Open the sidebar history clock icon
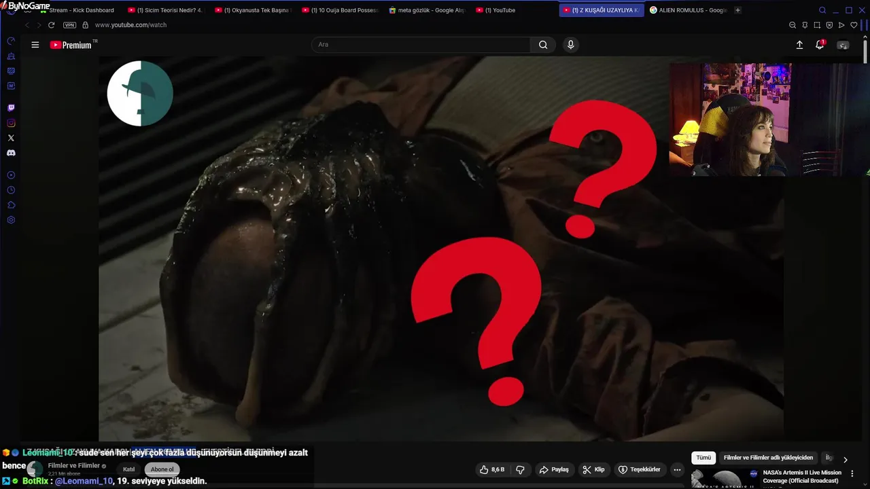The width and height of the screenshot is (870, 489). pos(11,190)
